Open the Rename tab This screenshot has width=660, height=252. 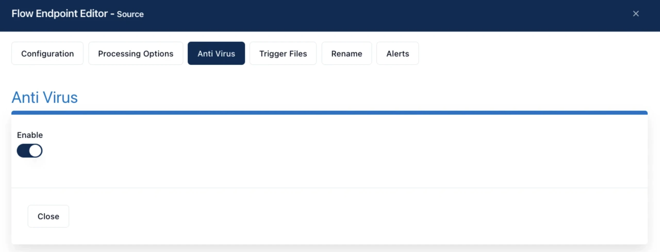[346, 53]
